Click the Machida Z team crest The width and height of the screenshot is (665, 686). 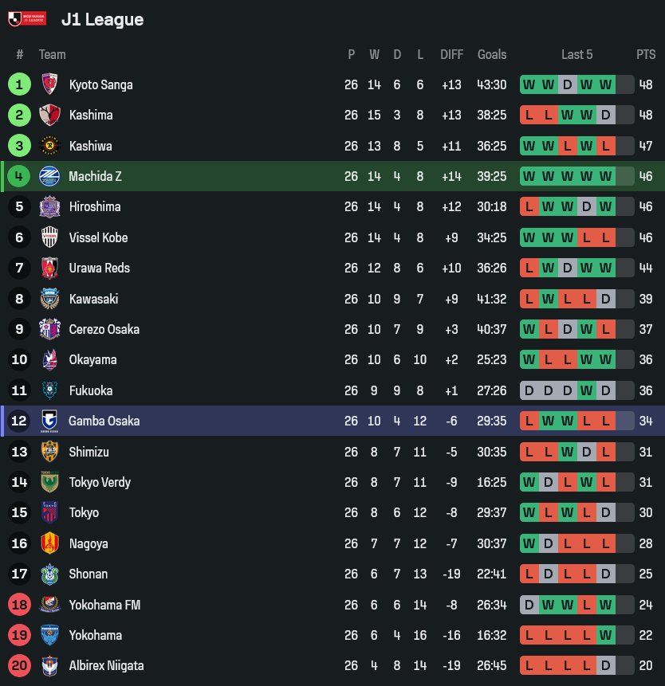49,176
